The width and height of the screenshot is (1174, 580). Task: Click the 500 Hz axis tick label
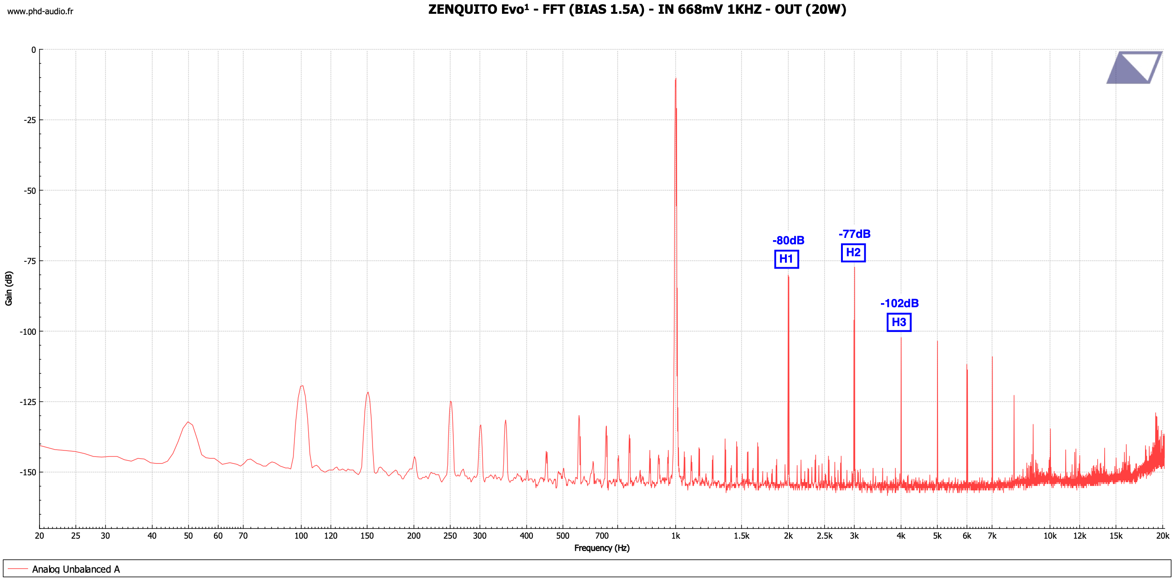point(563,536)
